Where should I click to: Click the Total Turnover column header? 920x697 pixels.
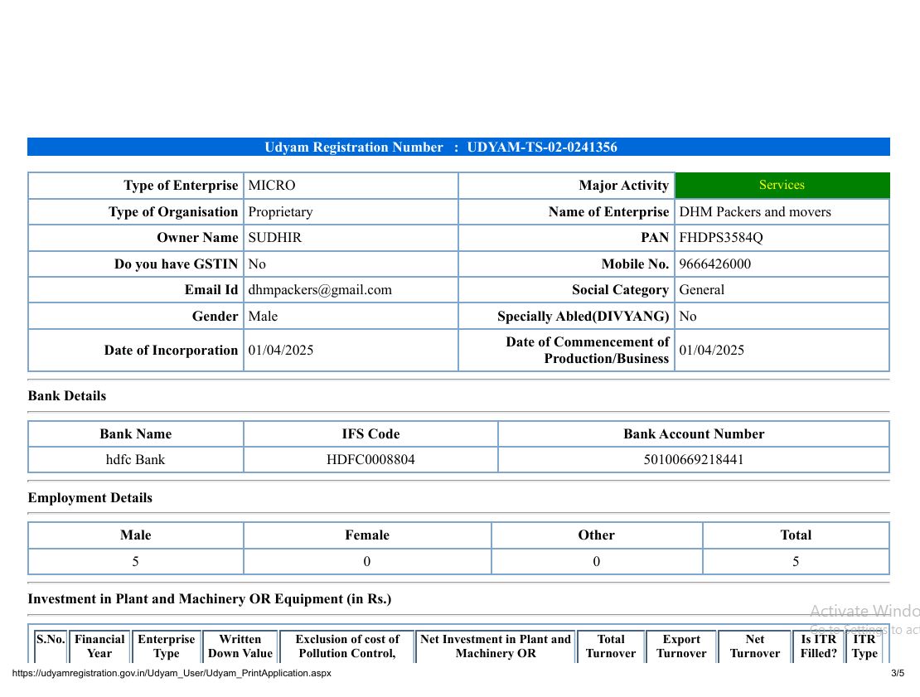(x=611, y=646)
